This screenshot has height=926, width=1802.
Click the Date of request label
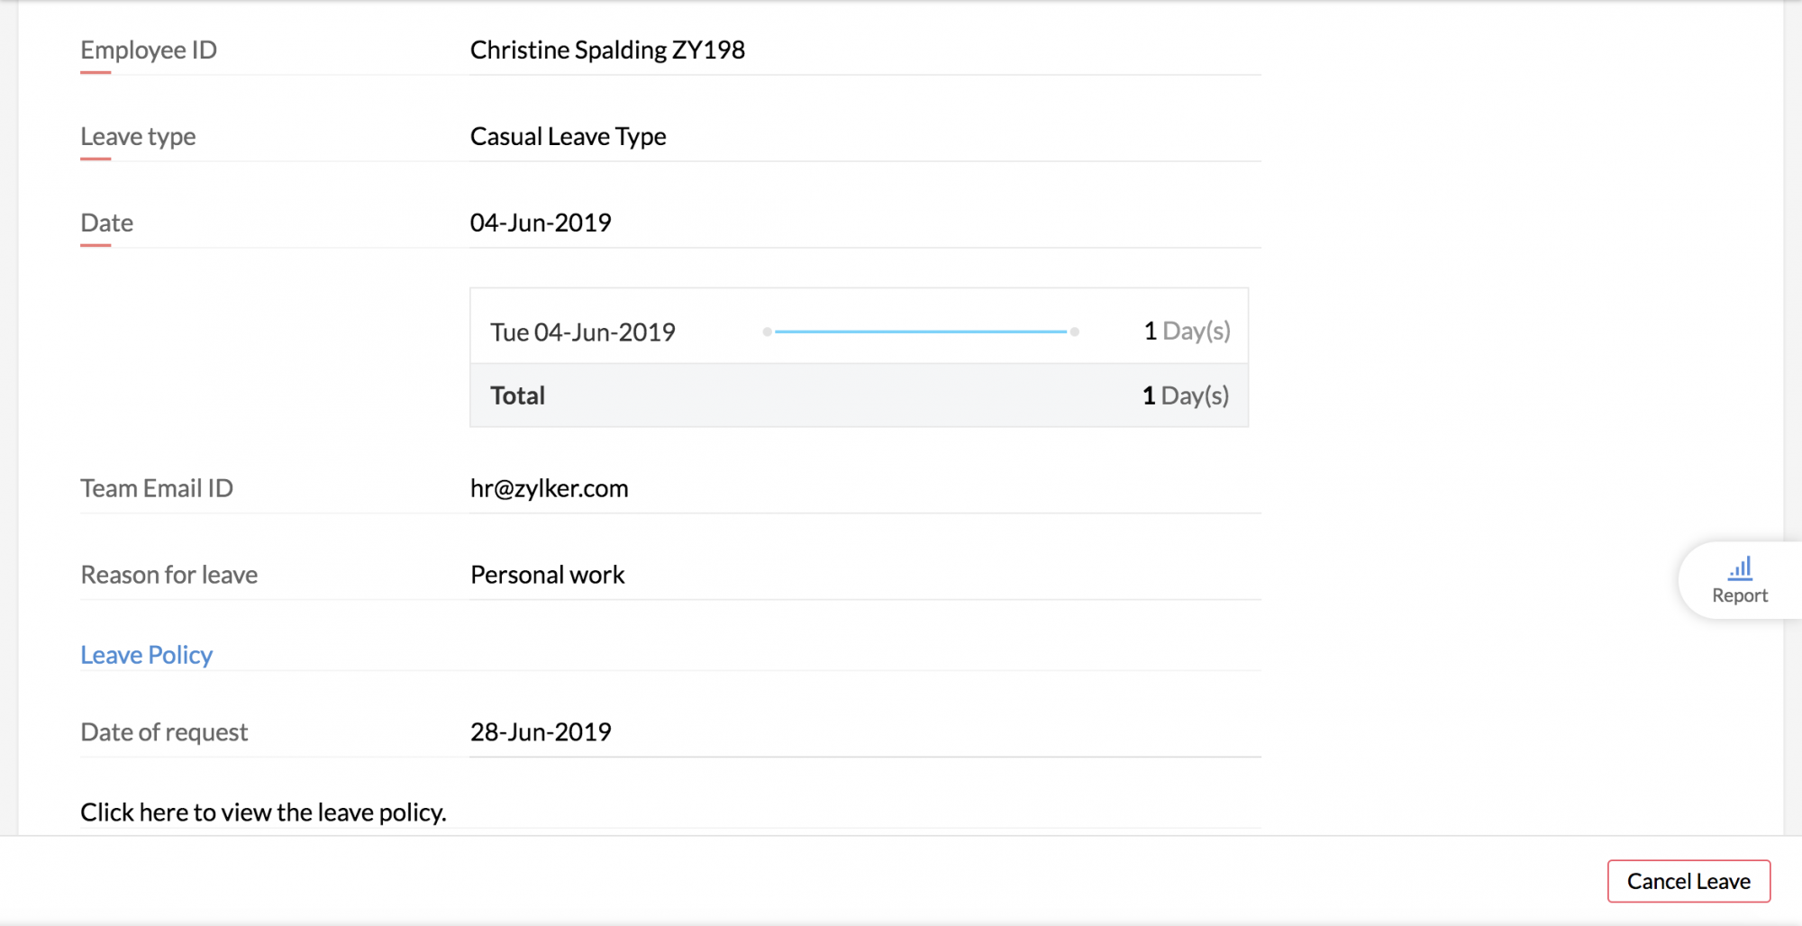164,732
